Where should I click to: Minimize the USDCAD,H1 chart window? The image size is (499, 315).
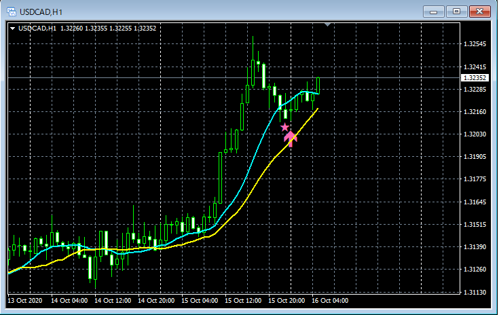pyautogui.click(x=433, y=12)
